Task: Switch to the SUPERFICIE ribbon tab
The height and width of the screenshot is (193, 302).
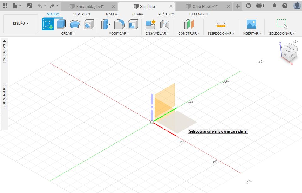Action: coord(82,14)
